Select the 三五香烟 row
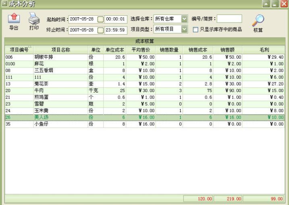 (144, 70)
